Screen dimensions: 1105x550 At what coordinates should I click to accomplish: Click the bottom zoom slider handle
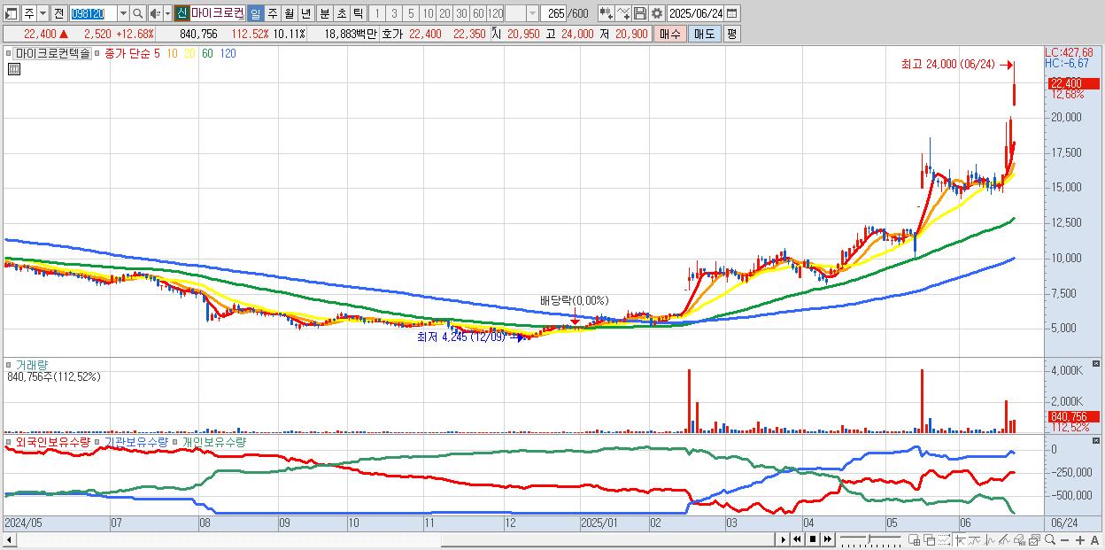[x=869, y=538]
